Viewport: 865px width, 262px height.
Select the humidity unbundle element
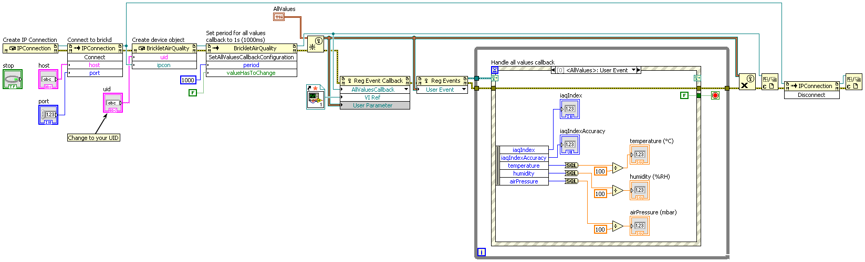pos(524,173)
